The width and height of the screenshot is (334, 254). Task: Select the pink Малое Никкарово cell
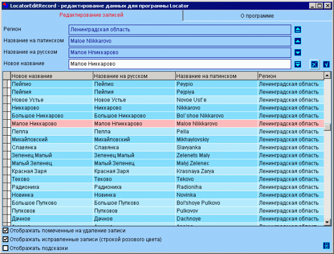(x=52, y=123)
